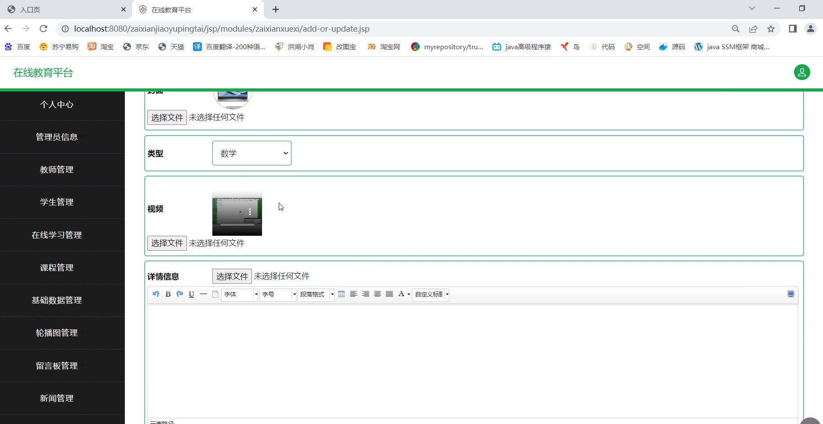Click the blank page icon in editor toolbar
823x424 pixels.
click(x=215, y=294)
